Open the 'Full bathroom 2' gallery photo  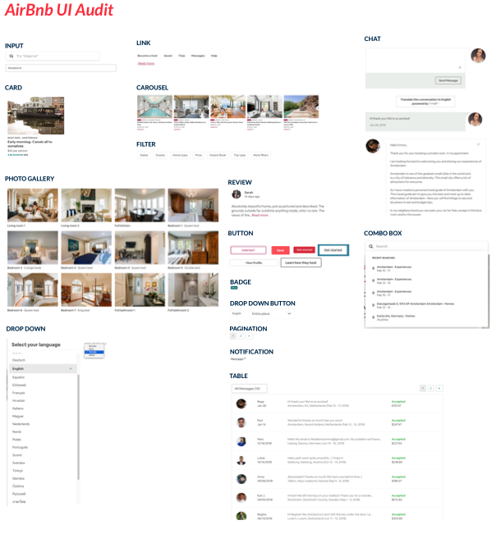coord(193,290)
